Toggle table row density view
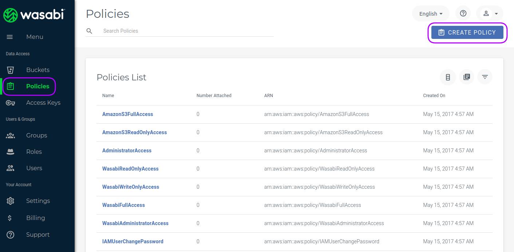 click(x=448, y=77)
